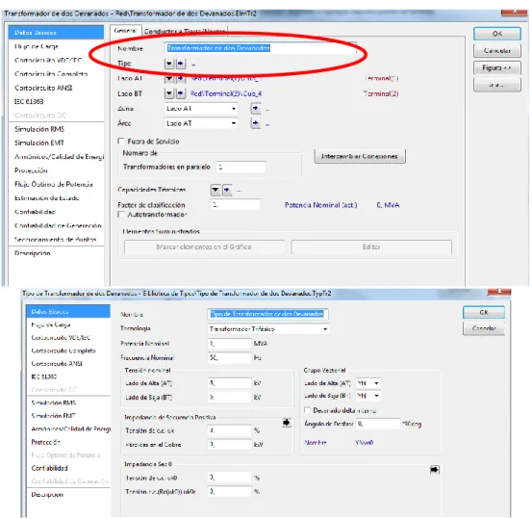Open Grupo Vectorial Lado de Baja dropdown
This screenshot has height=519, width=532.
click(368, 396)
